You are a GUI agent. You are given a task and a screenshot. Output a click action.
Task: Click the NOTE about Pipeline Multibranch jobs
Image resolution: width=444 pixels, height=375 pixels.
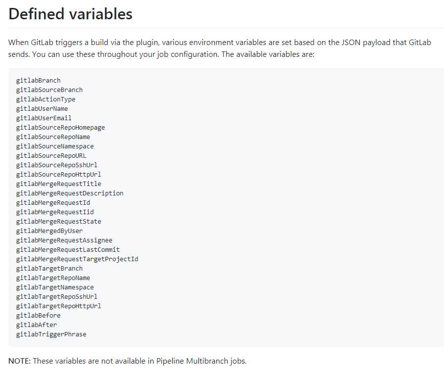click(x=127, y=361)
